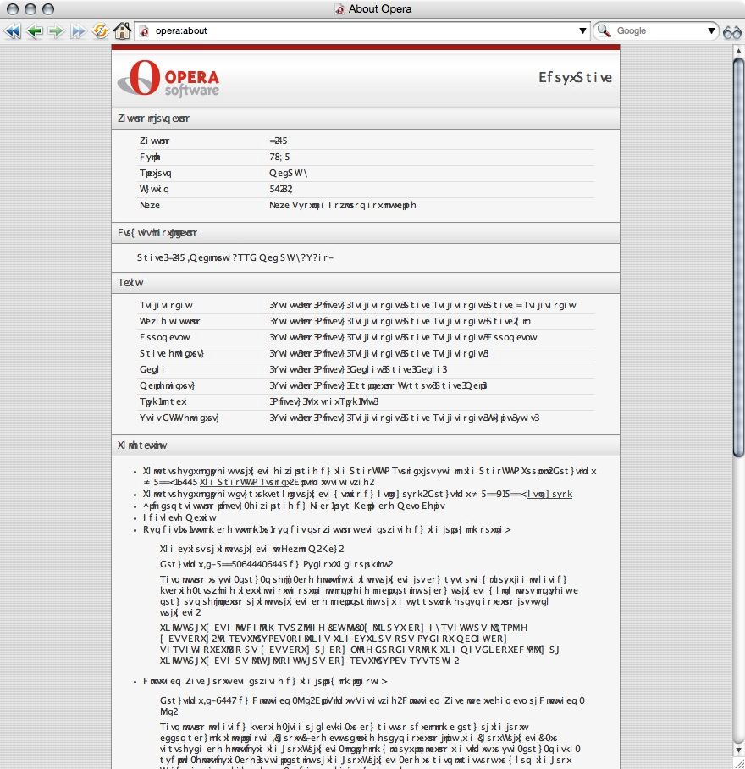This screenshot has width=745, height=769.
Task: Click the rewind double-arrow toolbar icon
Action: [x=14, y=30]
